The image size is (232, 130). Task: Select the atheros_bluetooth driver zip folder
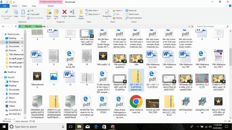pos(169,105)
